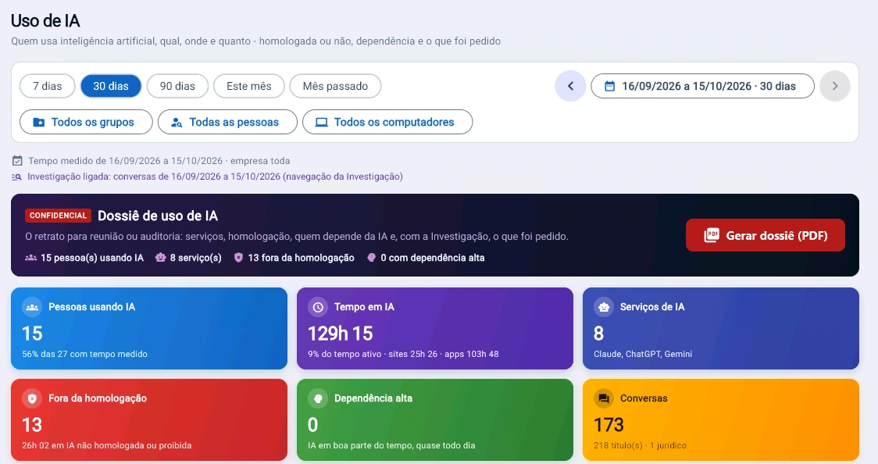Screen dimensions: 878x464
Task: Click the robot icon next to 8 serviço(s)
Action: point(161,258)
